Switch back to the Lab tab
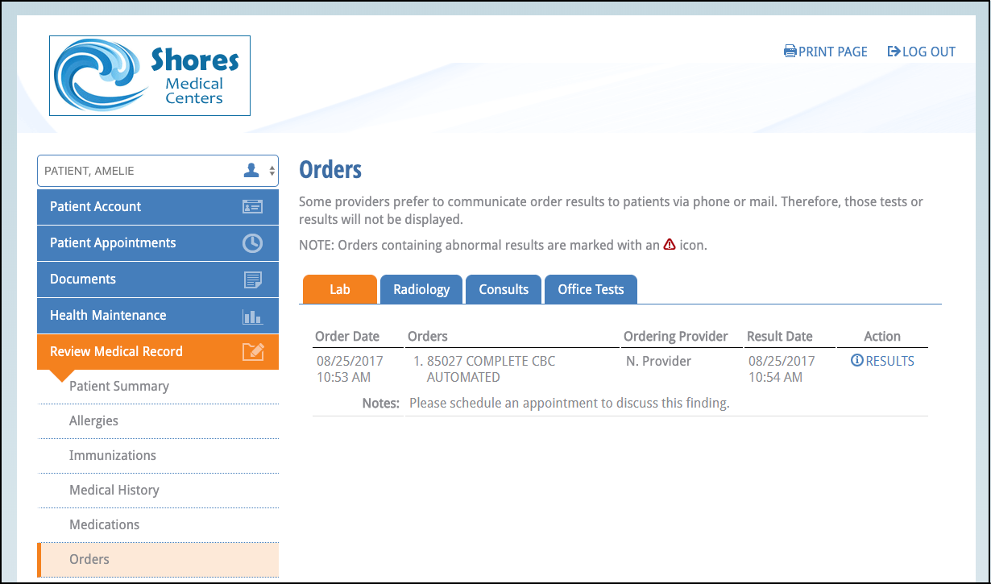 click(339, 288)
